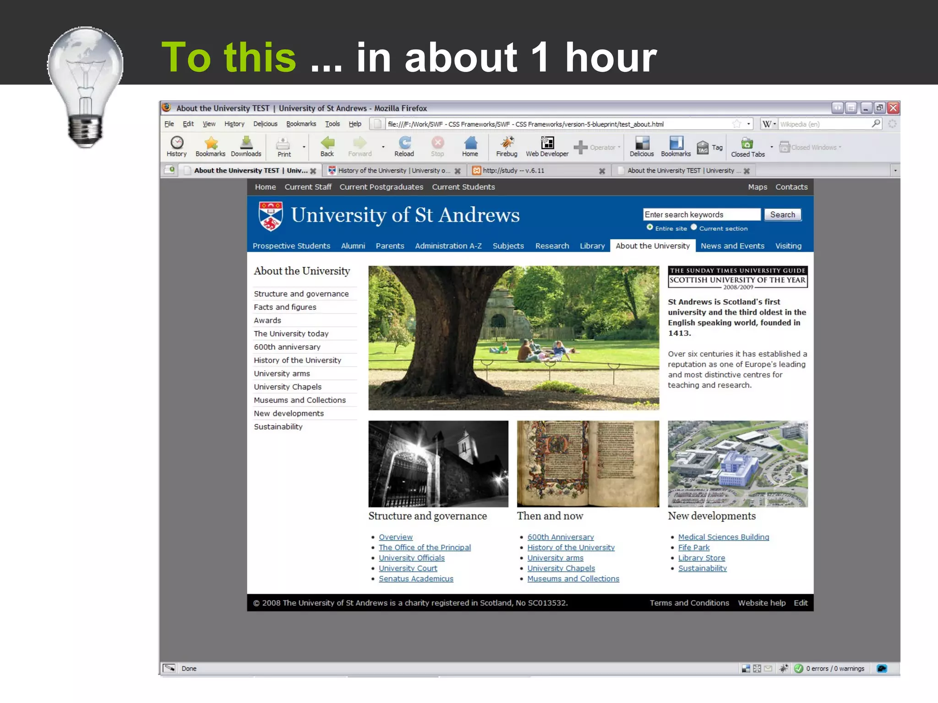Image resolution: width=938 pixels, height=703 pixels.
Task: Expand the Closed Tabs dropdown arrow
Action: [772, 147]
